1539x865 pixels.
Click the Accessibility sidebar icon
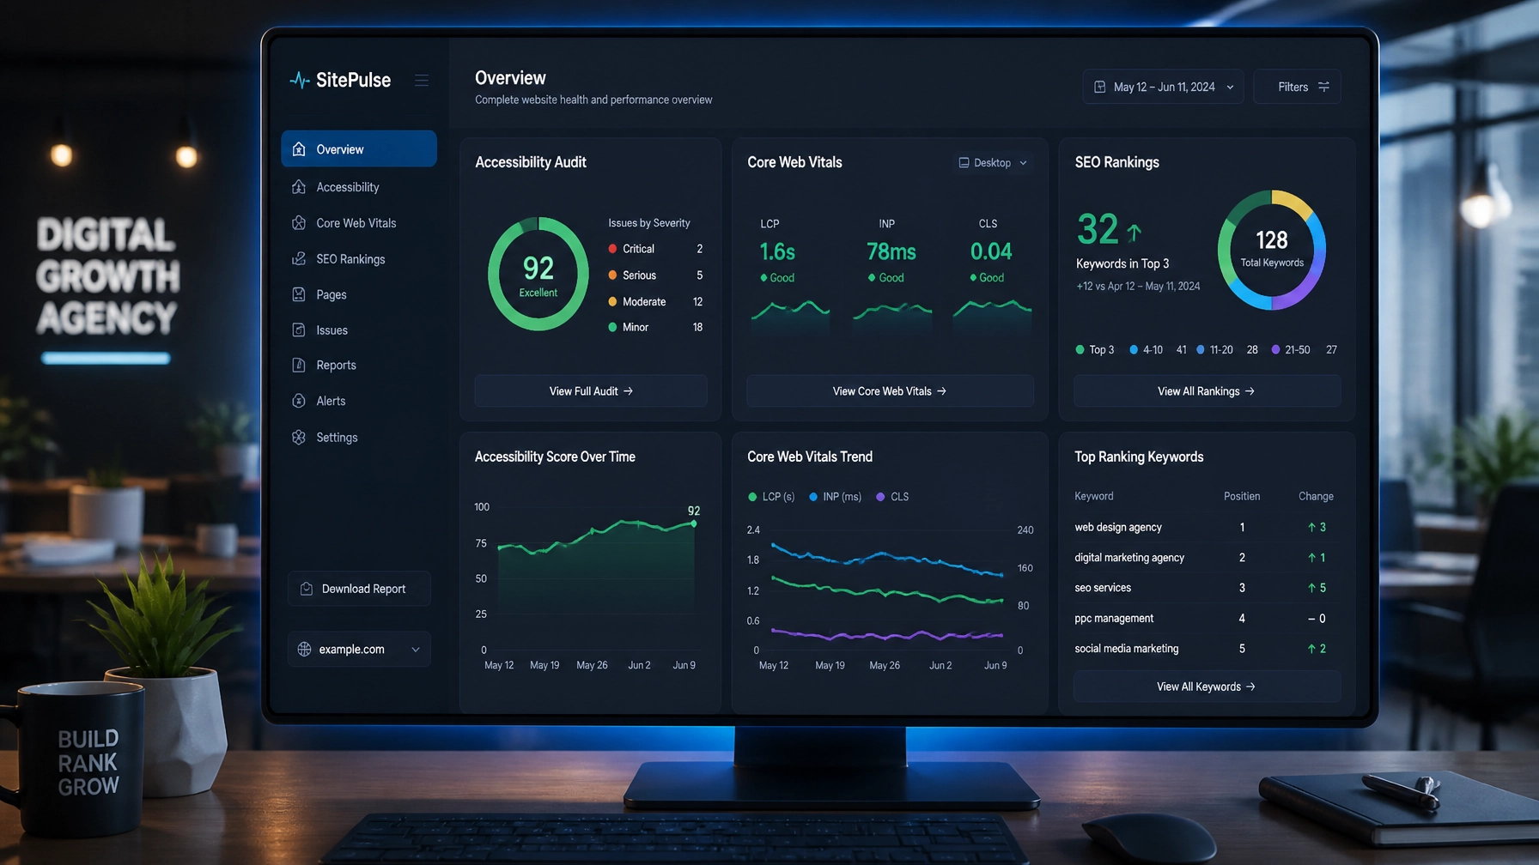299,187
